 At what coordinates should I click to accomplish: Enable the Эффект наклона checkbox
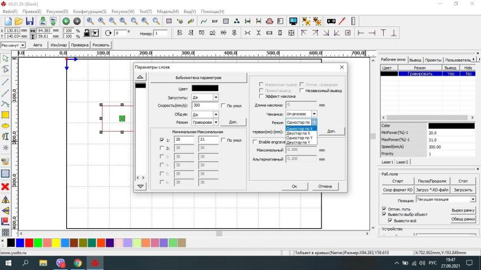click(x=261, y=97)
